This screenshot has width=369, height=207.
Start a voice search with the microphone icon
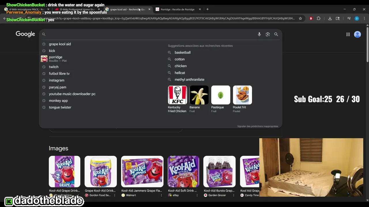[259, 34]
